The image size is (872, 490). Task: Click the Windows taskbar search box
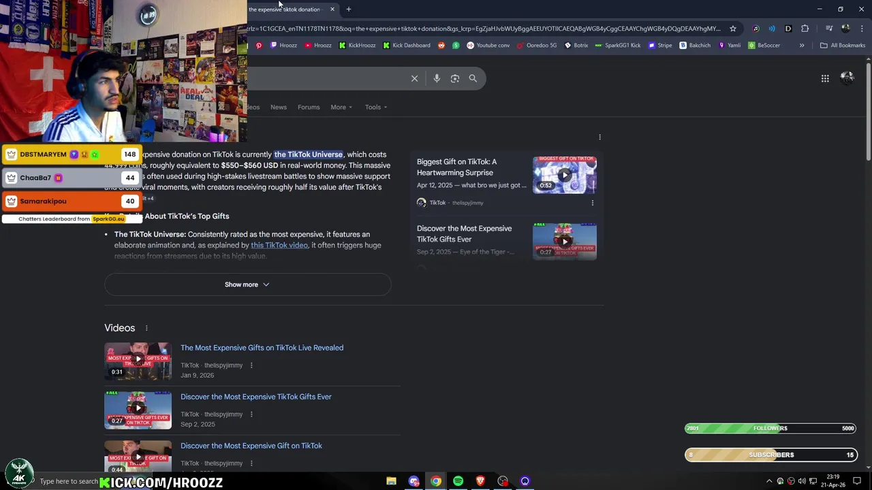pos(68,481)
